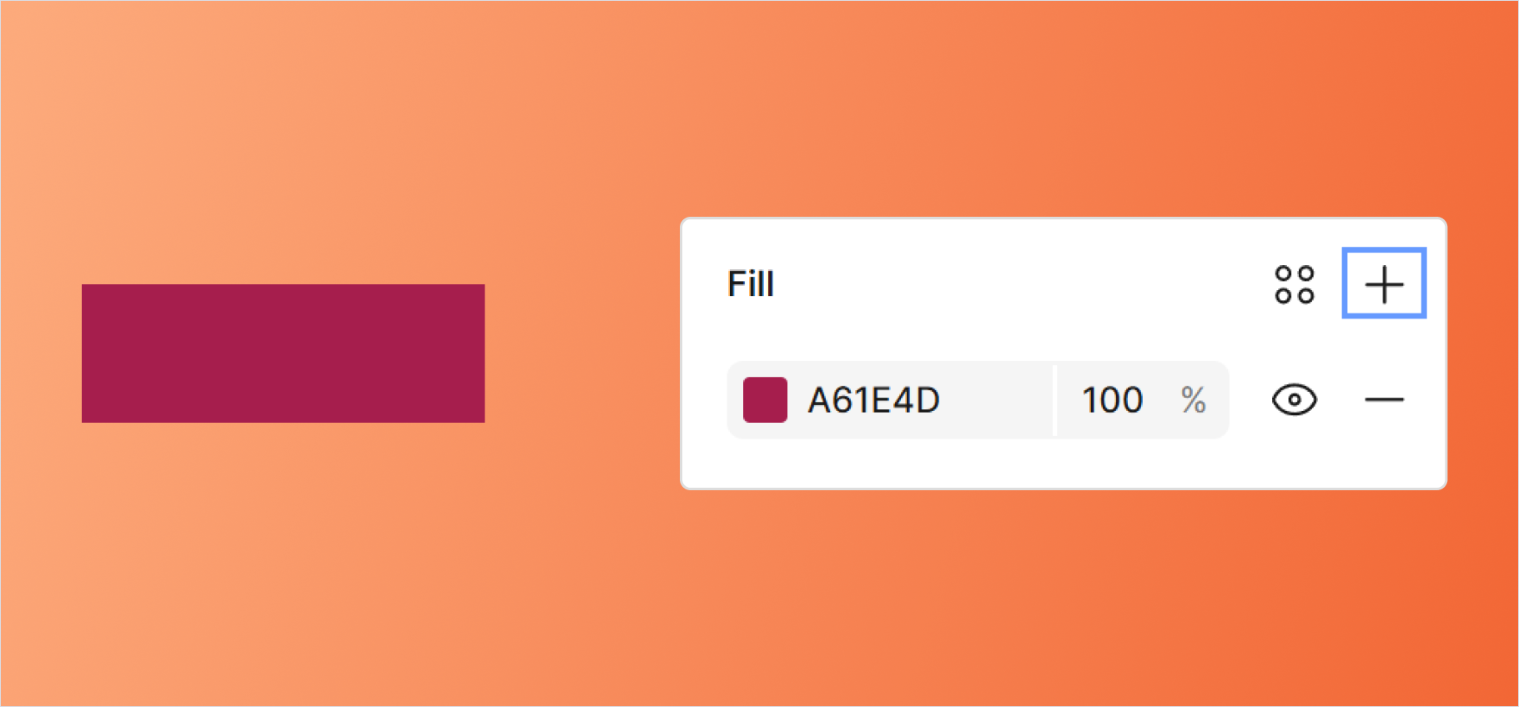This screenshot has height=707, width=1519.
Task: Click the dark red shape left of panel
Action: [283, 353]
